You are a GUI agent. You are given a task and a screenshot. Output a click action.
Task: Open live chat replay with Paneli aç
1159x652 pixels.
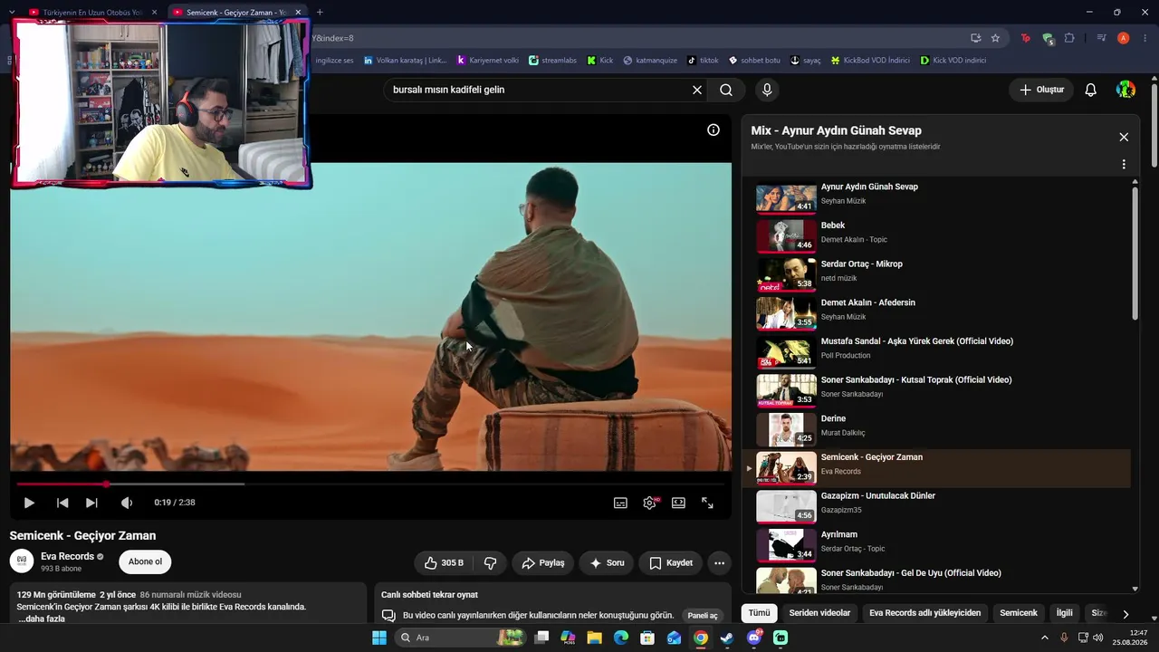point(703,616)
